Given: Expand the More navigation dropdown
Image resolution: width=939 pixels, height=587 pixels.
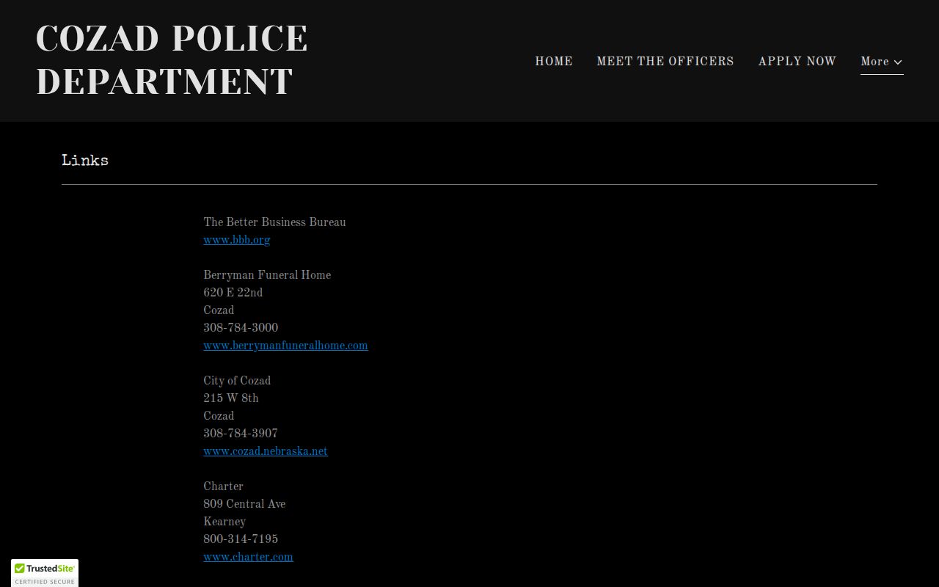Looking at the screenshot, I should coord(882,62).
